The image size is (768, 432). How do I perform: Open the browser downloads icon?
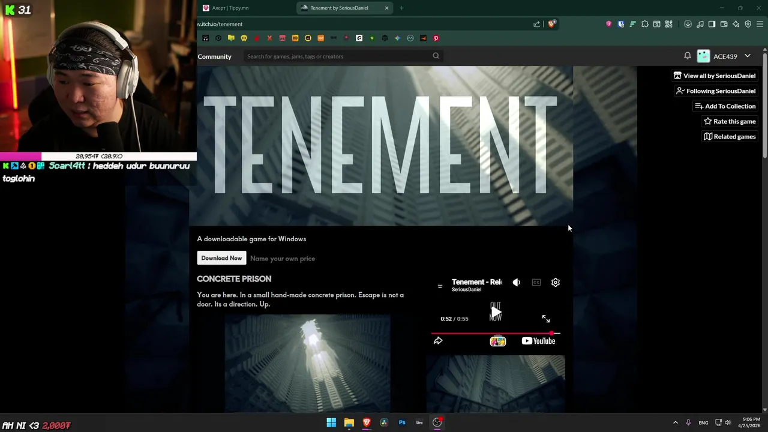688,24
